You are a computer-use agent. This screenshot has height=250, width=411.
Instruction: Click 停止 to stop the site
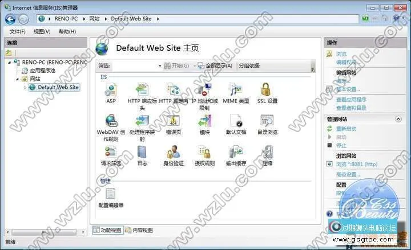pos(341,145)
